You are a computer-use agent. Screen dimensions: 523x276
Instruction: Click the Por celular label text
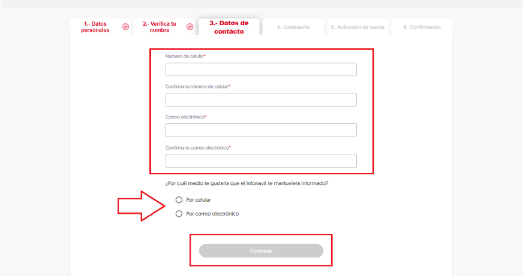(x=199, y=200)
